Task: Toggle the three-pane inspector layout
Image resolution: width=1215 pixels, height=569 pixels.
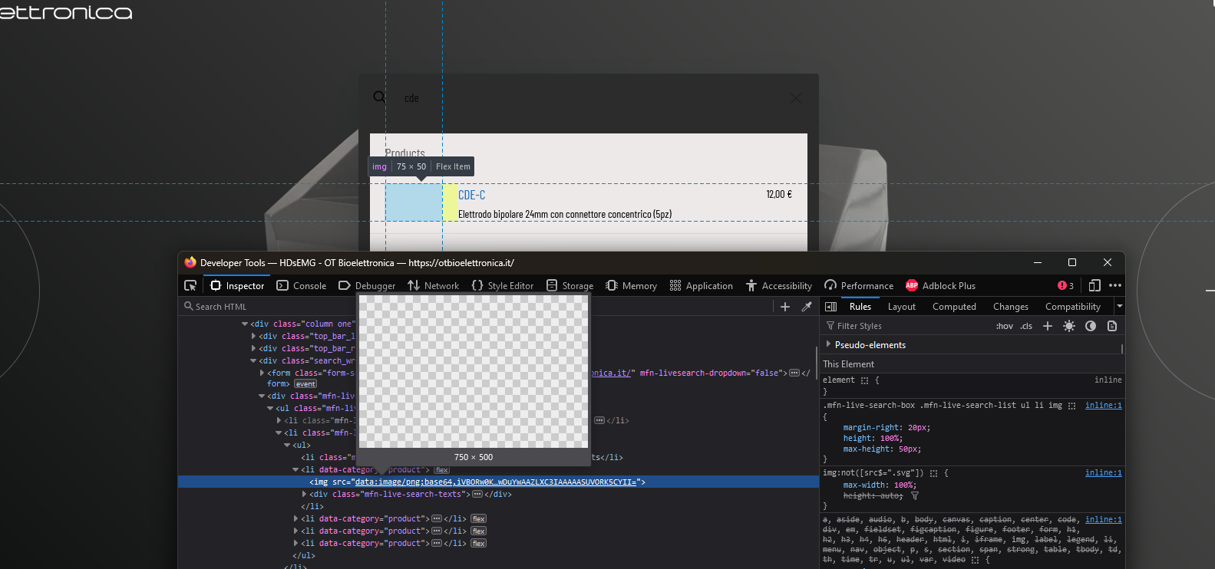Action: click(x=830, y=307)
